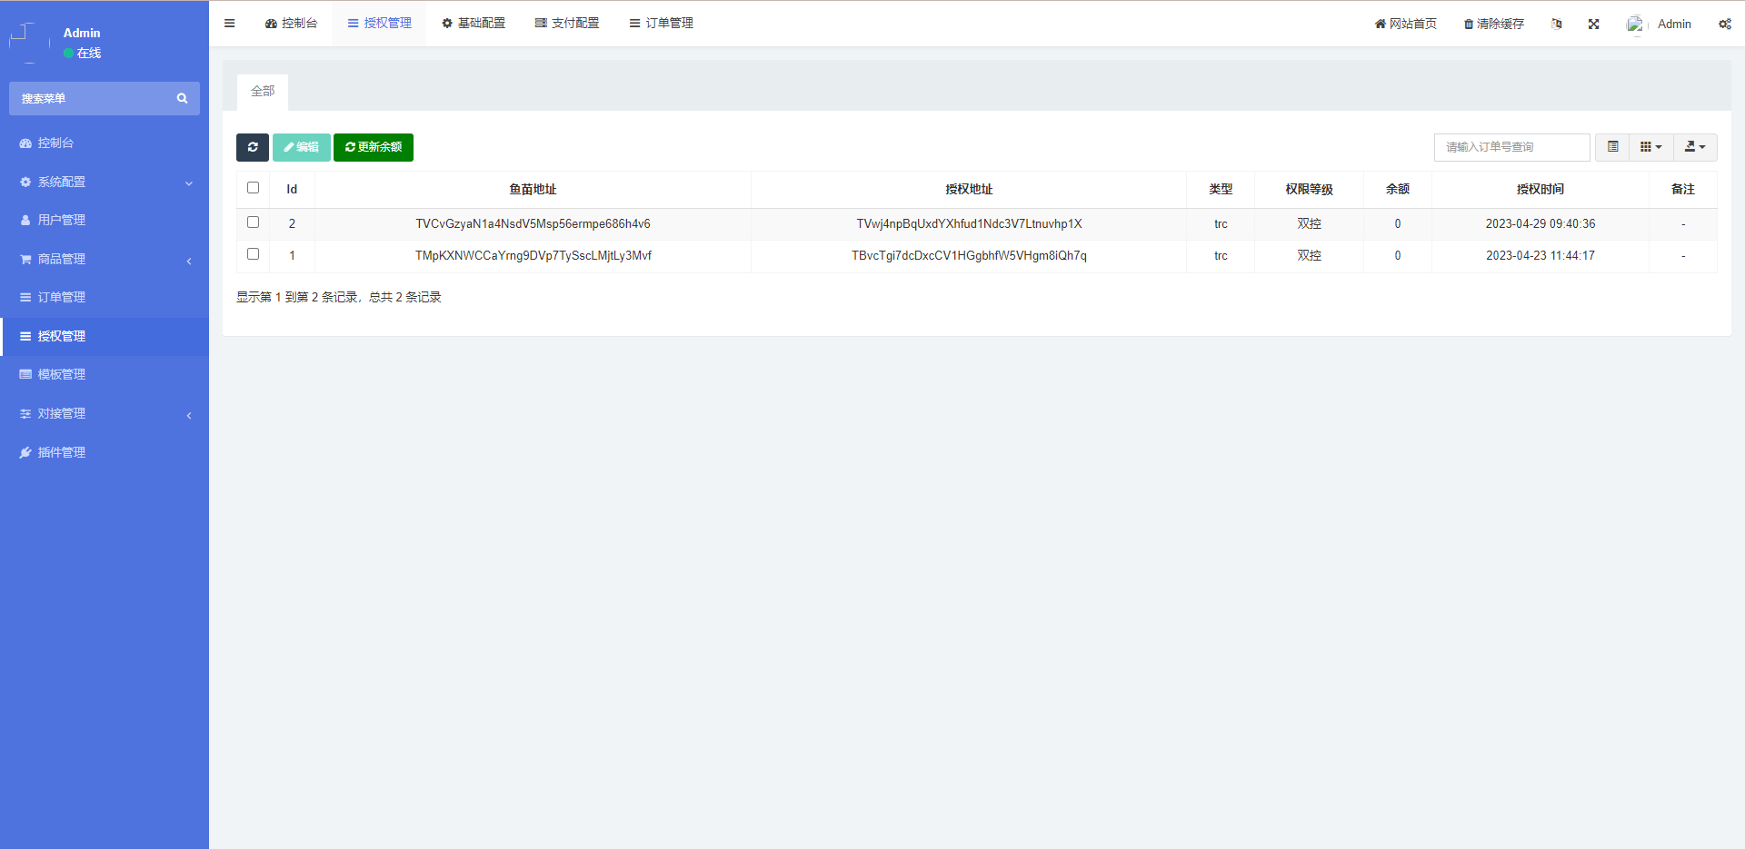The height and width of the screenshot is (849, 1745).
Task: Open 用户管理 in the sidebar
Action: point(60,219)
